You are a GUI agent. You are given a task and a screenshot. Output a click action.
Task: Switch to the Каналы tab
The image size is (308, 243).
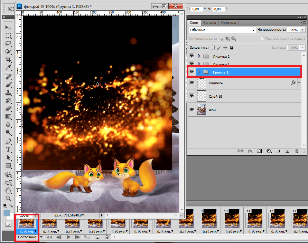[x=209, y=22]
